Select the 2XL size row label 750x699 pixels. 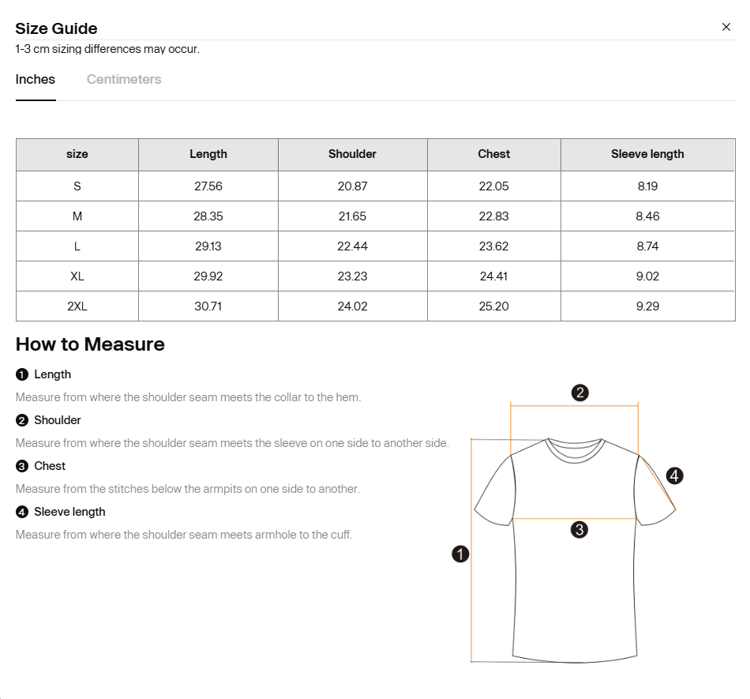tap(77, 306)
